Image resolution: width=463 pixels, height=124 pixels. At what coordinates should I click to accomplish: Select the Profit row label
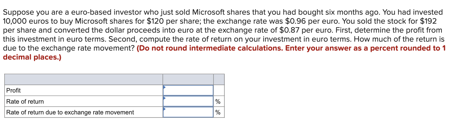click(x=13, y=90)
